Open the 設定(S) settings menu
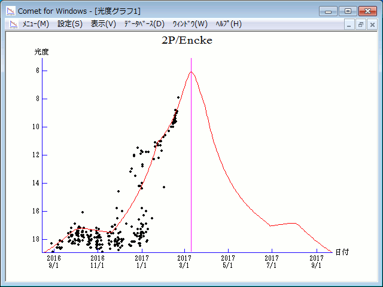The image size is (383, 287). (x=70, y=24)
